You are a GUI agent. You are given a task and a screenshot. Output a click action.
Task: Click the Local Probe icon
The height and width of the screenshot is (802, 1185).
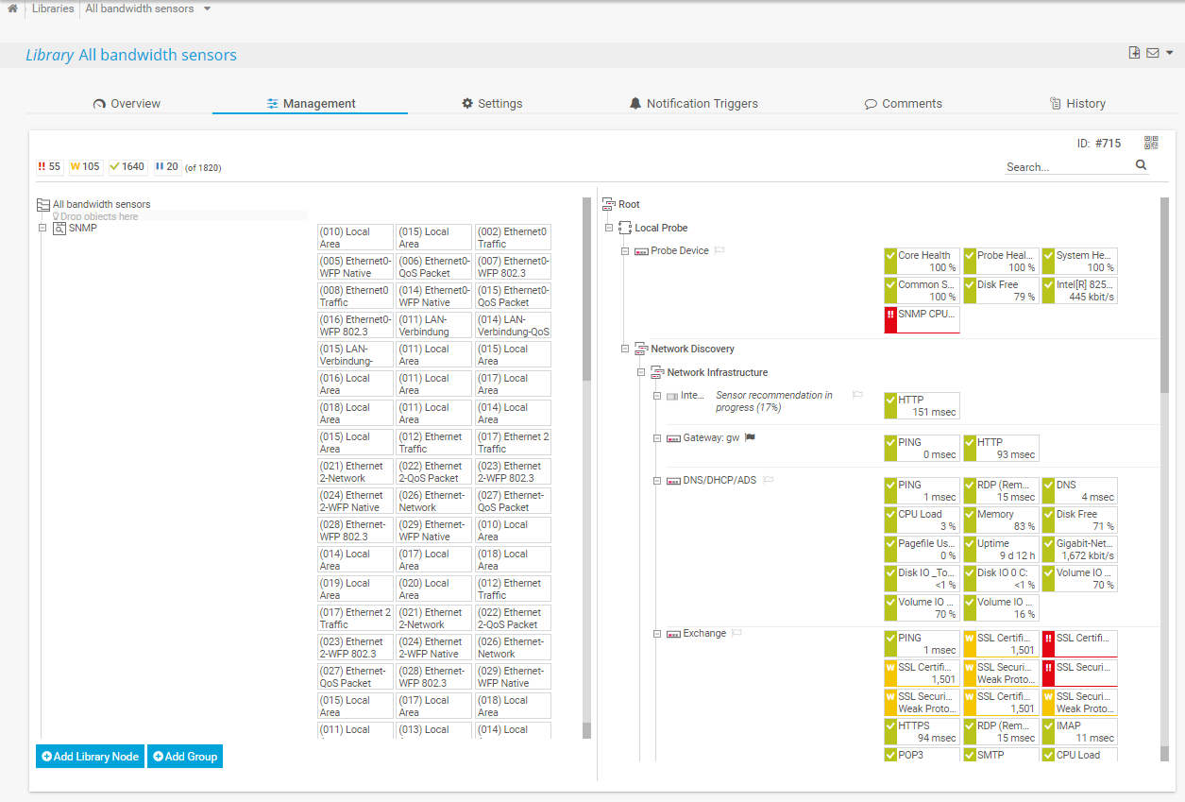click(625, 228)
